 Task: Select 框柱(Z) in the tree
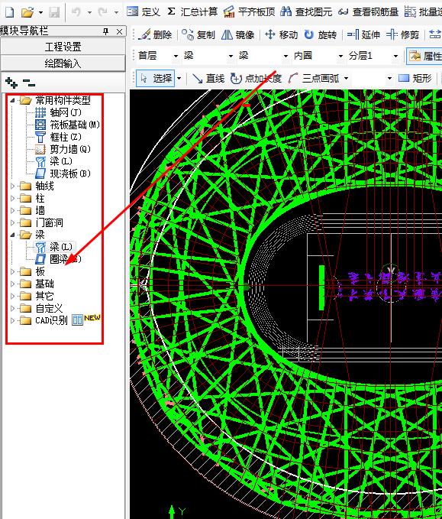click(58, 137)
